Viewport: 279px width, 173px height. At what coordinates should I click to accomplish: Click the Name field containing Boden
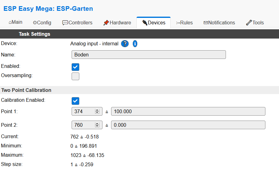[148, 55]
